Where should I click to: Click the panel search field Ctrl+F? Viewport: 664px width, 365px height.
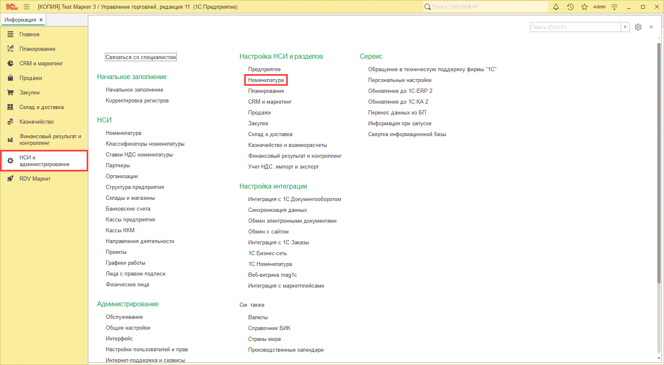pos(575,27)
